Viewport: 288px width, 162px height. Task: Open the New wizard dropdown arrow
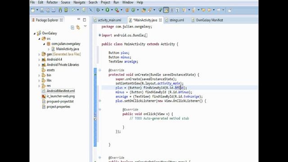tap(37, 10)
